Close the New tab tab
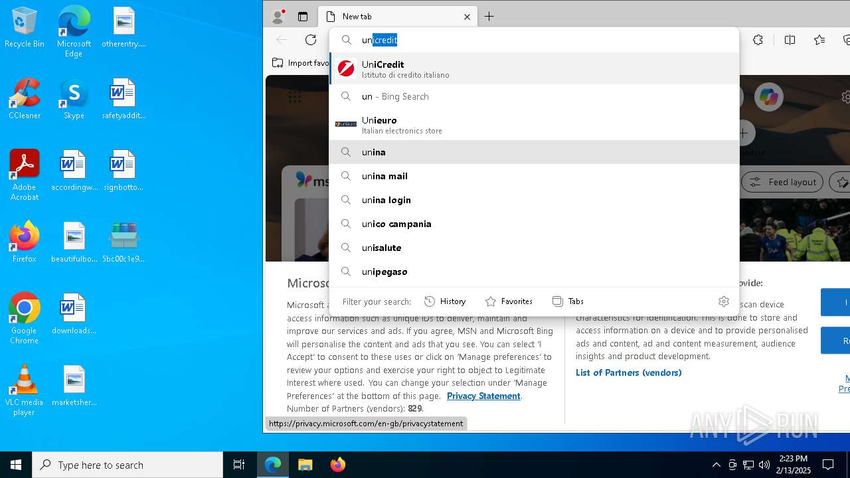 (x=467, y=17)
